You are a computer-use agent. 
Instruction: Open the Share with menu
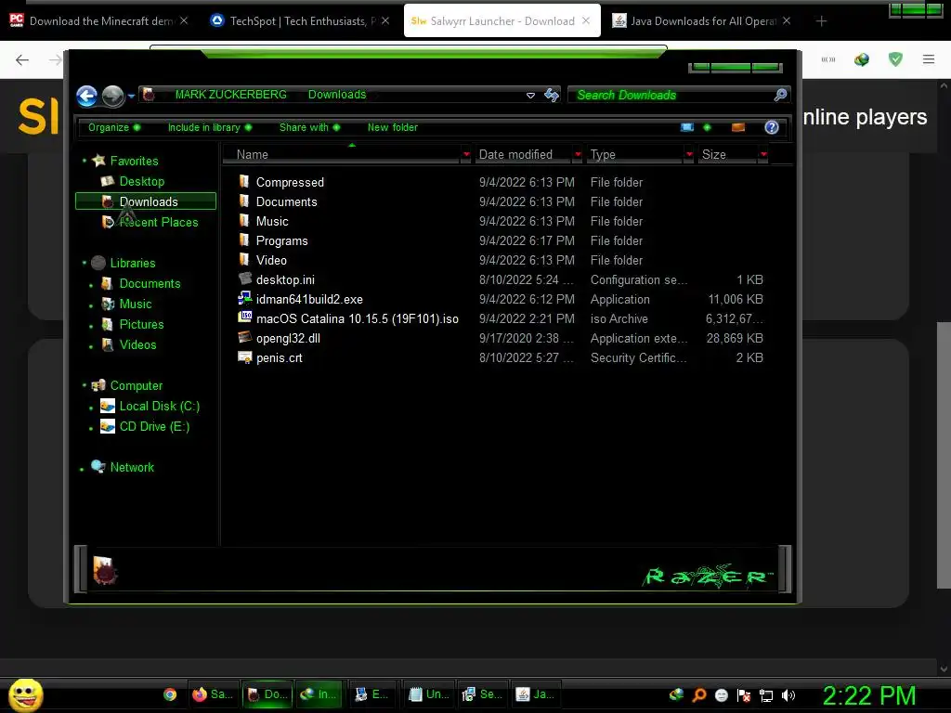point(310,127)
